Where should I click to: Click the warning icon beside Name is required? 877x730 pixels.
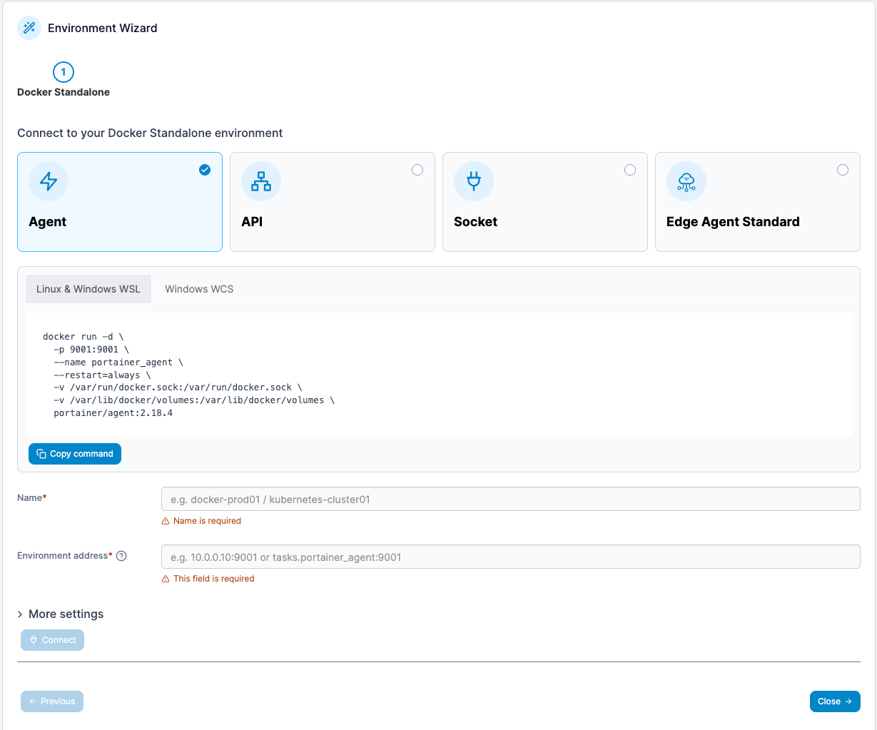[166, 521]
